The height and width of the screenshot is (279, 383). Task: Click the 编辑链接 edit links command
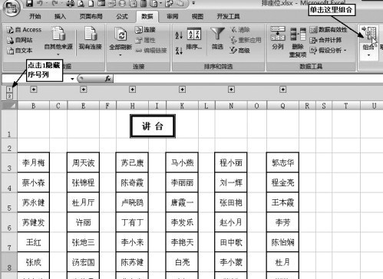pyautogui.click(x=151, y=51)
